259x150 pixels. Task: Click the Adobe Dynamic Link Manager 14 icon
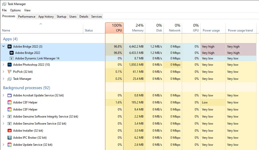(x=12, y=58)
